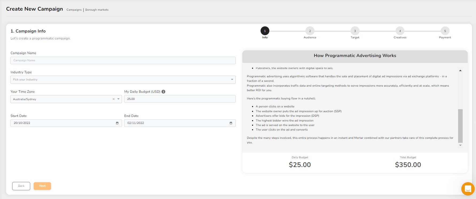476x199 pixels.
Task: Click the info panel scrollbar thumb
Action: (x=460, y=126)
